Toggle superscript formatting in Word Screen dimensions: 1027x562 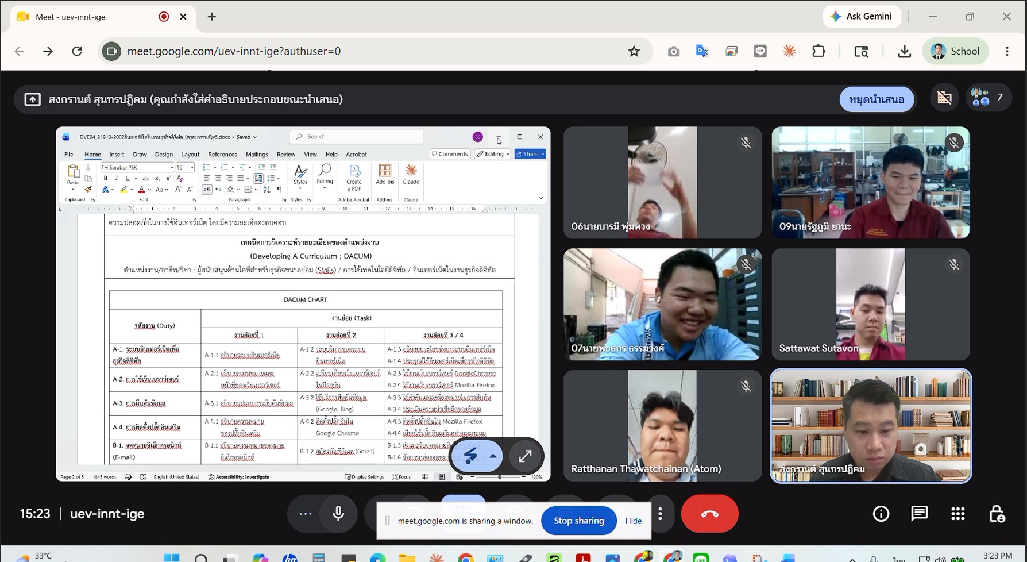click(168, 179)
